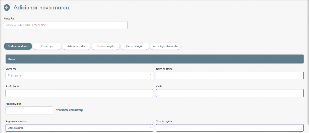Click the back arrow icon
The height and width of the screenshot is (133, 309).
(x=7, y=8)
